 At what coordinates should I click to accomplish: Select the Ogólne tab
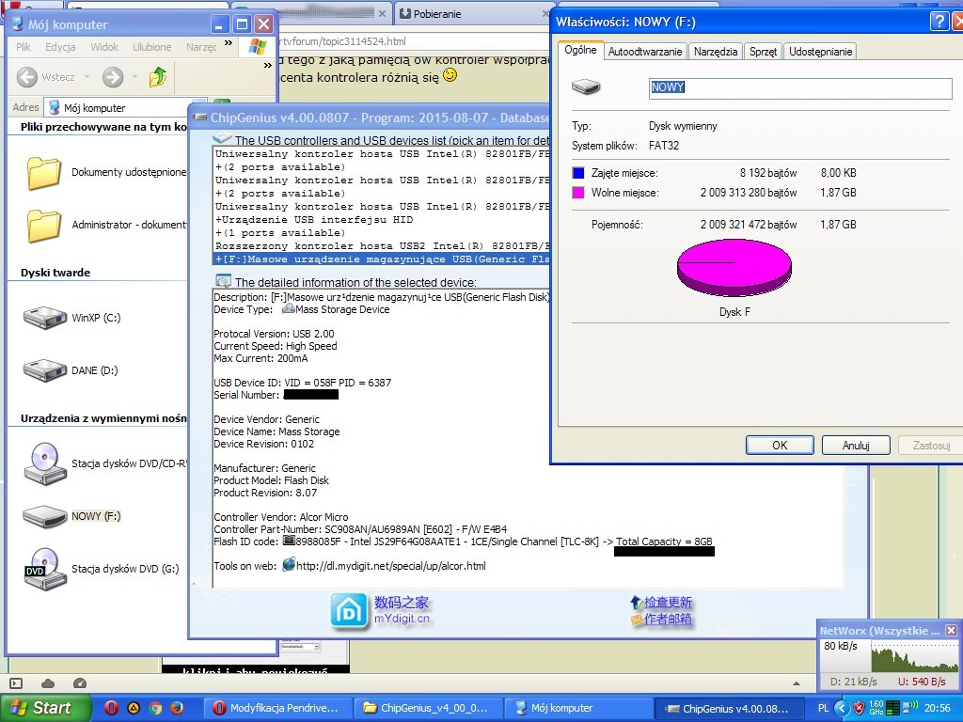pyautogui.click(x=580, y=51)
